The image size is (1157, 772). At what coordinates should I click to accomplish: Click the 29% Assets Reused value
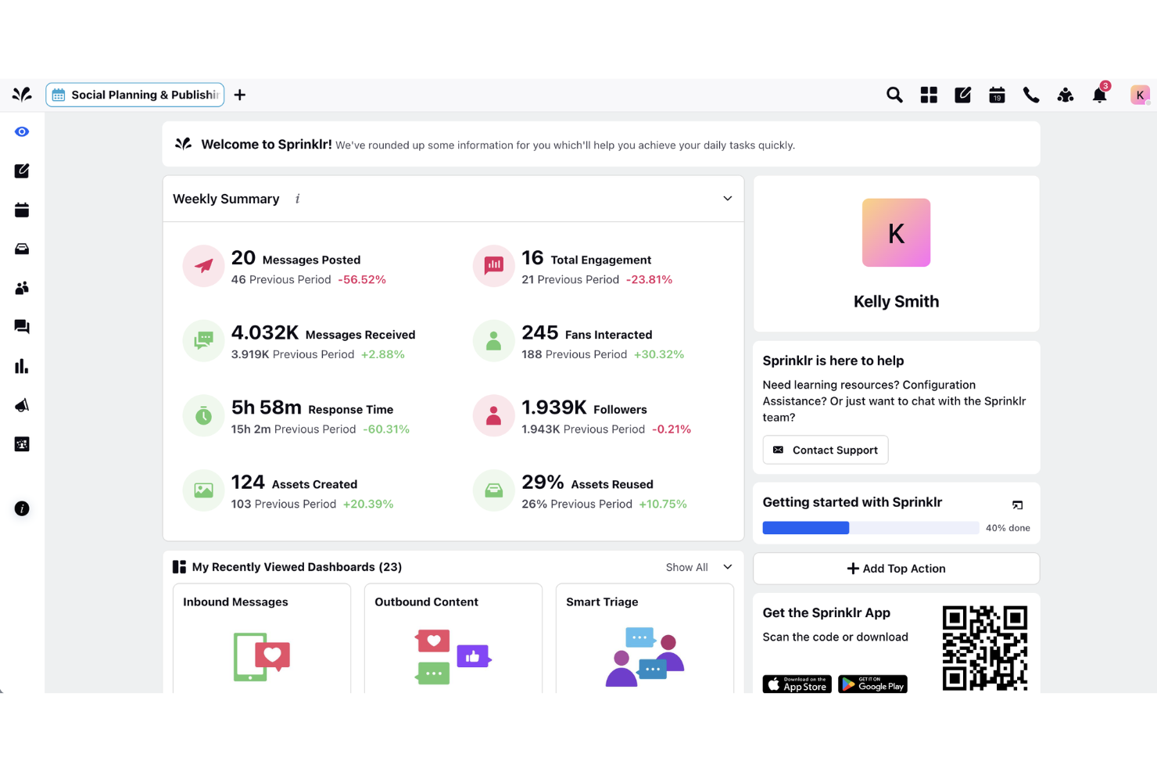pos(543,483)
